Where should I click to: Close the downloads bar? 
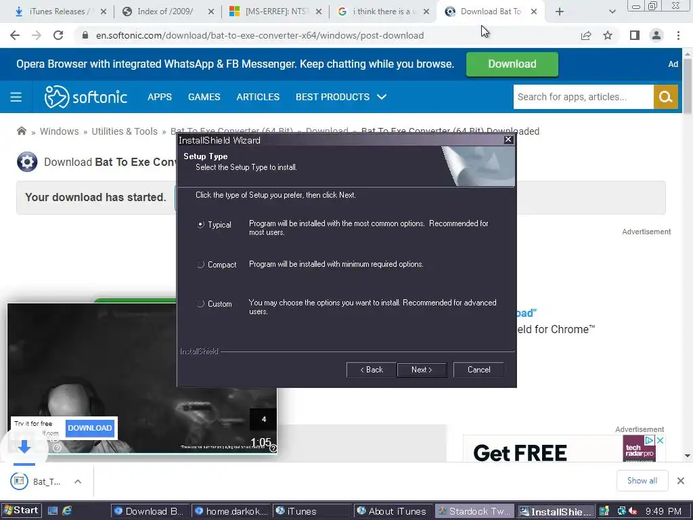coord(681,481)
